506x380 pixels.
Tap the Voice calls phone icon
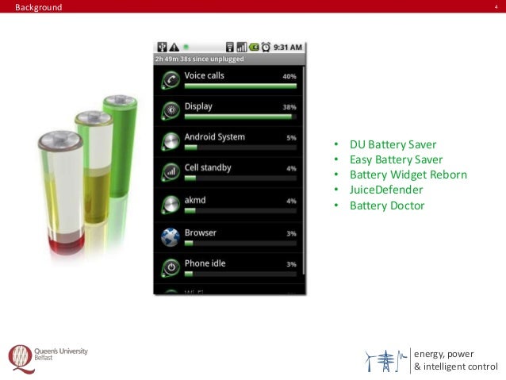171,80
